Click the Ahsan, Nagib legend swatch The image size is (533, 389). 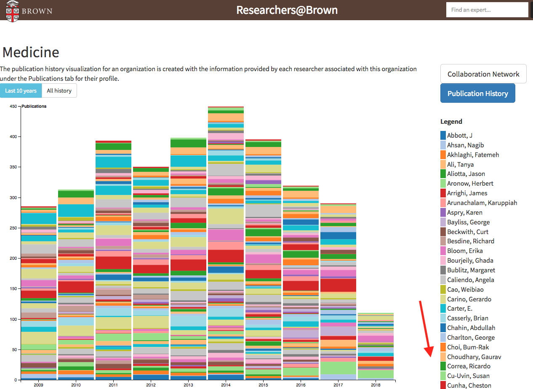(443, 145)
